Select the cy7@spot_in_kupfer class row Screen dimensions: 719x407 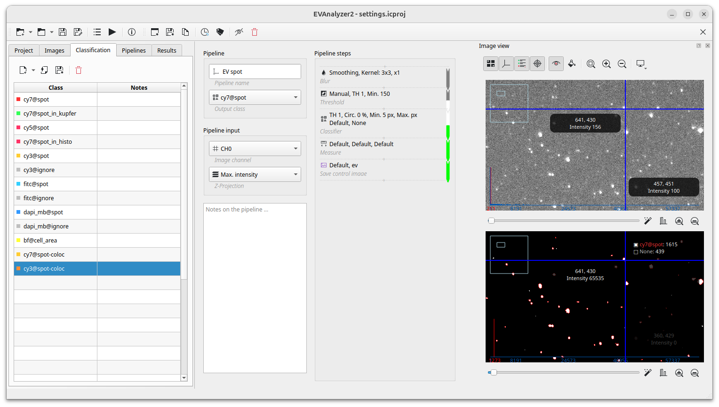[97, 113]
